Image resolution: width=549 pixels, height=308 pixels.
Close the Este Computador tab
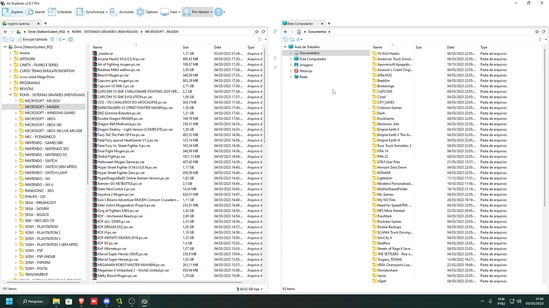click(322, 24)
